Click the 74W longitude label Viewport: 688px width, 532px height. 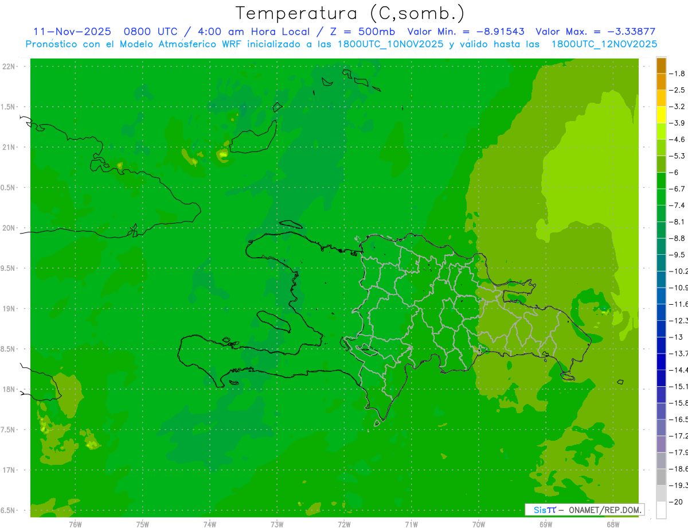click(210, 525)
